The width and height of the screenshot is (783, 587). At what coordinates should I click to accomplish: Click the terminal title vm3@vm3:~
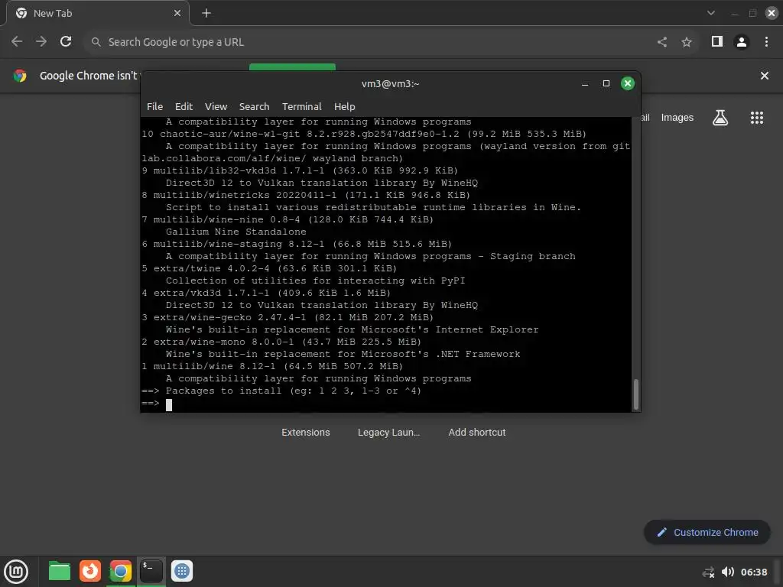point(390,83)
